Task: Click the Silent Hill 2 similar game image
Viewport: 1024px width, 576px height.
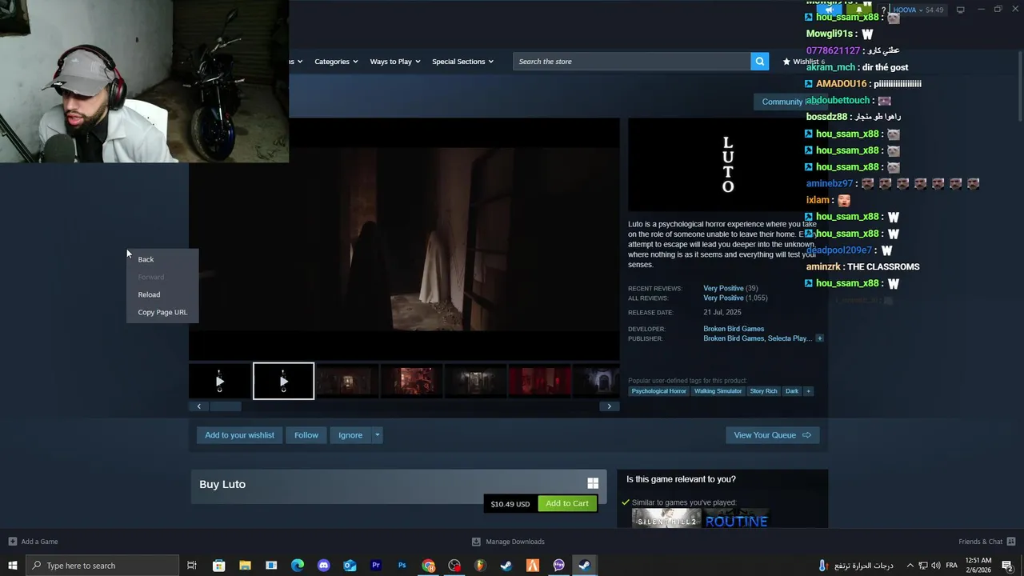Action: [666, 519]
